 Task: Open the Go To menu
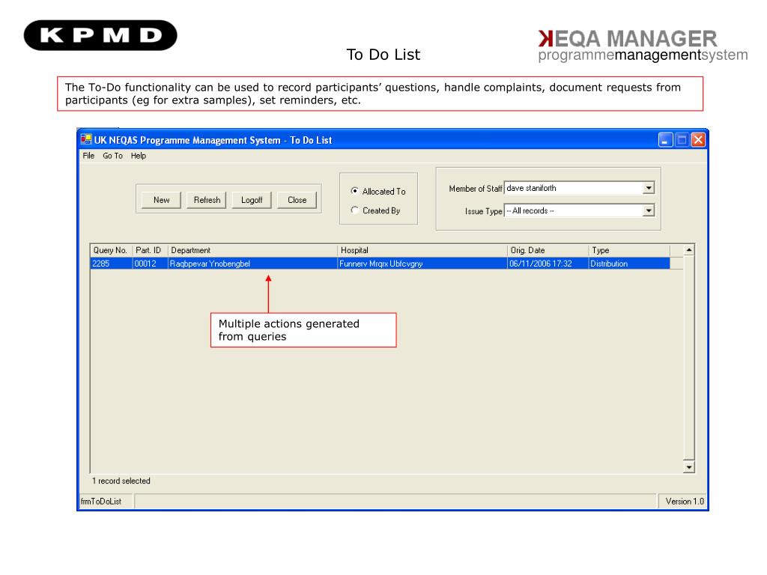(x=112, y=156)
